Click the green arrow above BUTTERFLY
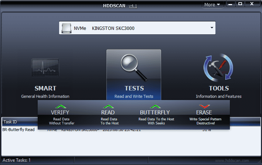The image size is (262, 165). pyautogui.click(x=156, y=106)
